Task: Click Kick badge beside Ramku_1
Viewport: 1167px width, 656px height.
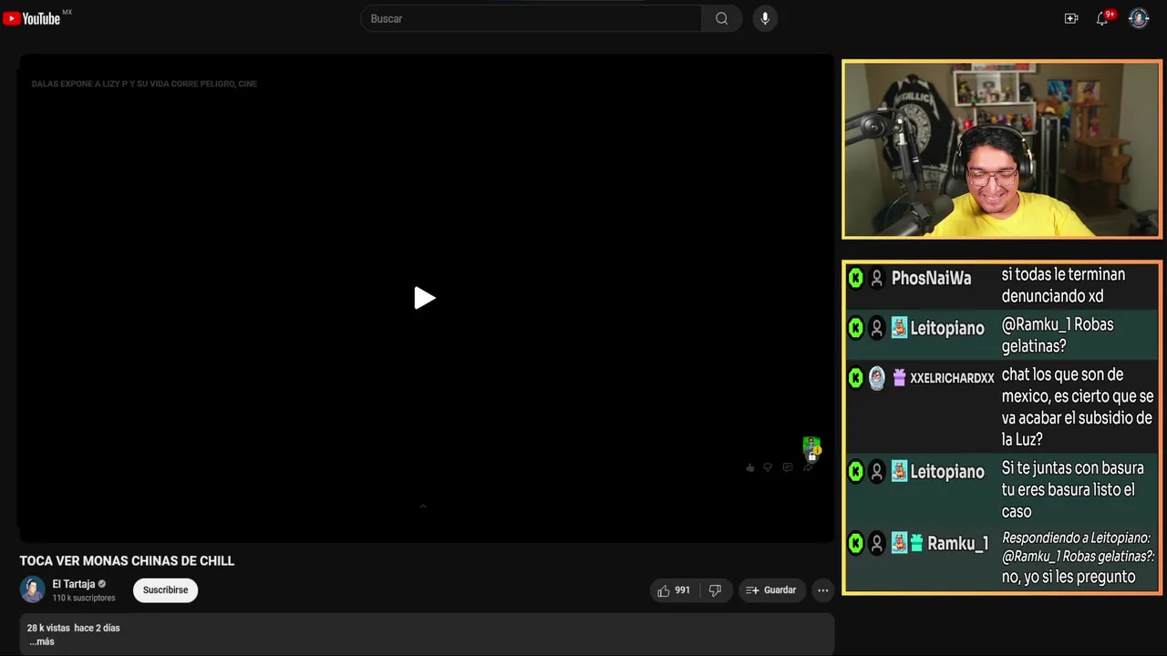Action: coord(855,543)
